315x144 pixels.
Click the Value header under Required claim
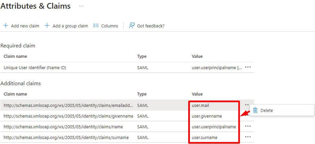[x=197, y=56]
